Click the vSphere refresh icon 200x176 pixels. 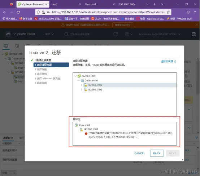pos(116,34)
